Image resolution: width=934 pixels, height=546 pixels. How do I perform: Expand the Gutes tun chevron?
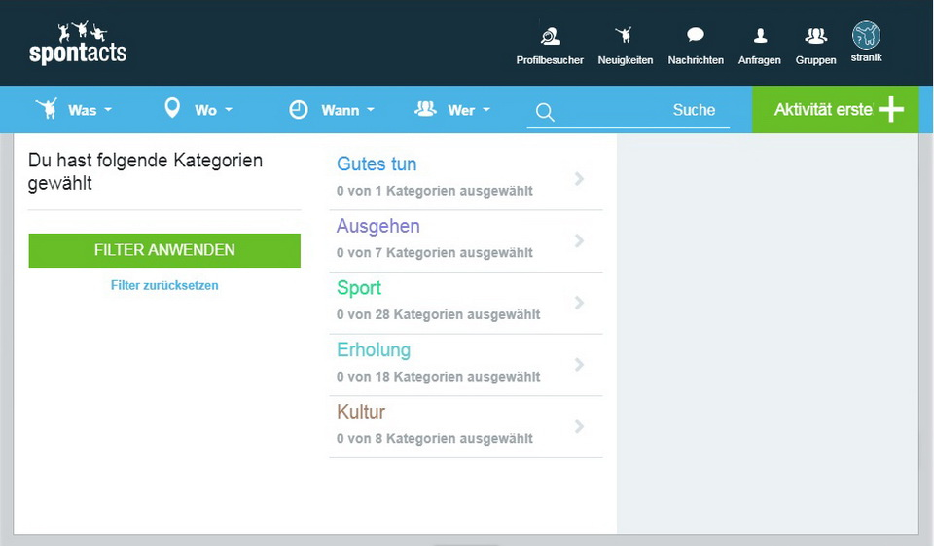579,179
